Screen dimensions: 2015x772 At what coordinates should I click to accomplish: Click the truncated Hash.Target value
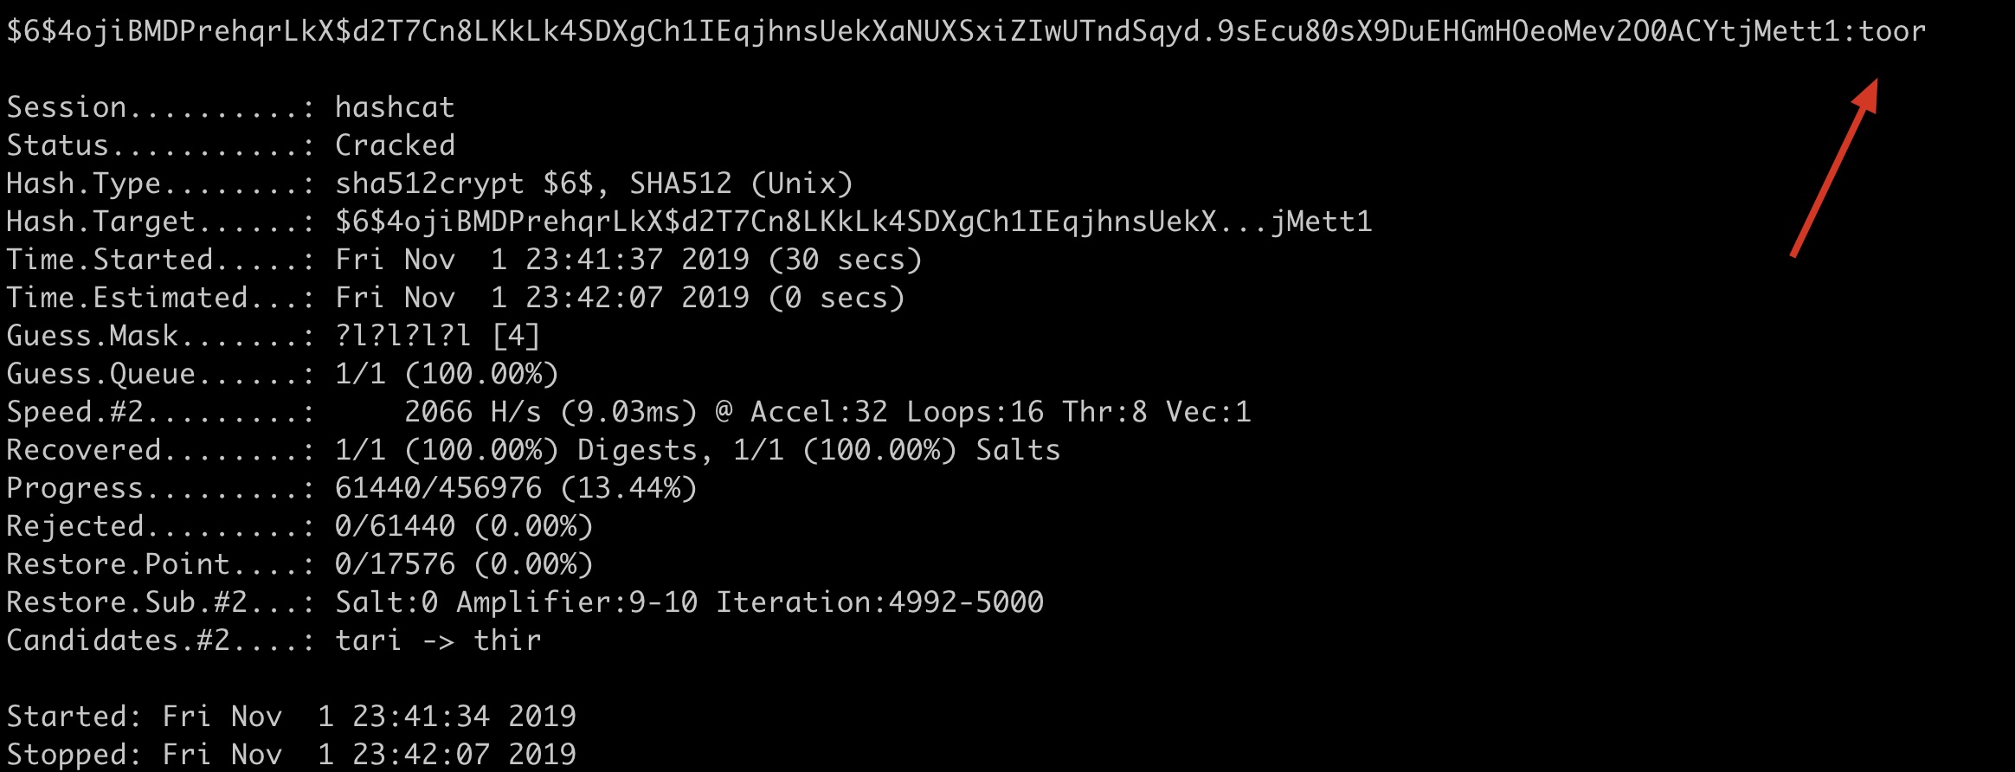(x=853, y=221)
